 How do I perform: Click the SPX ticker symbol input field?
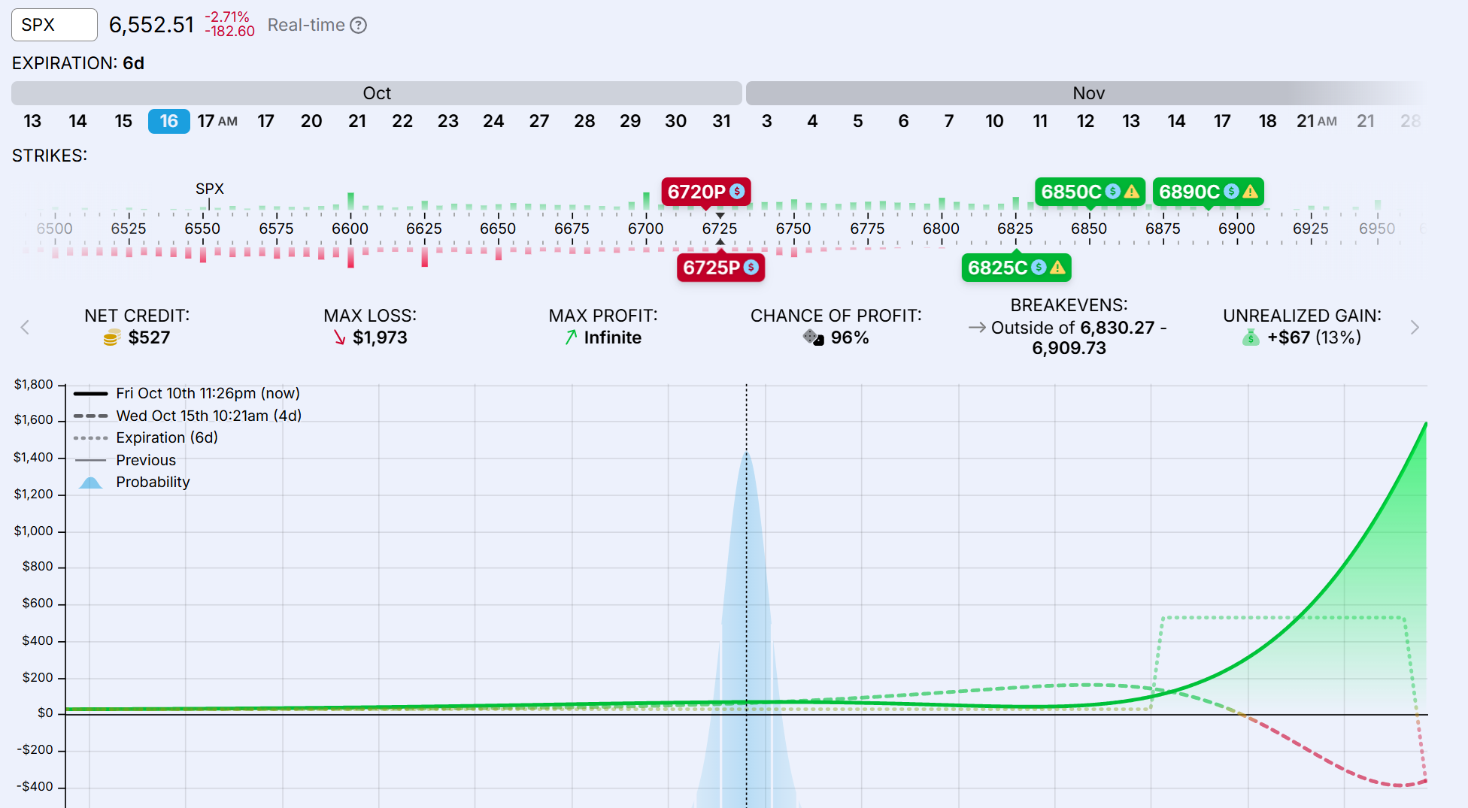click(x=54, y=25)
